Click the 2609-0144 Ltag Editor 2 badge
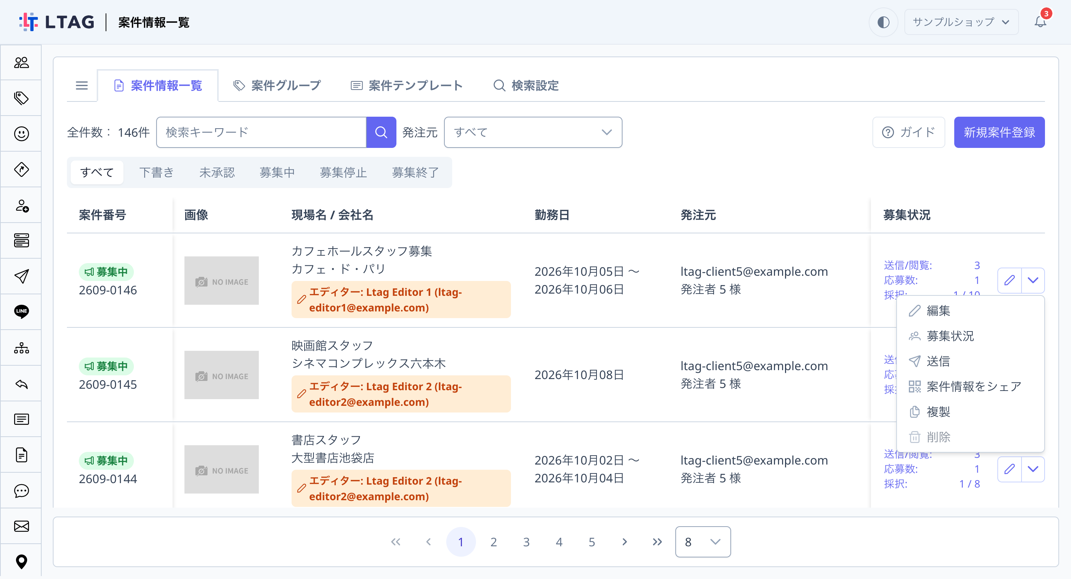The width and height of the screenshot is (1071, 579). coord(401,488)
